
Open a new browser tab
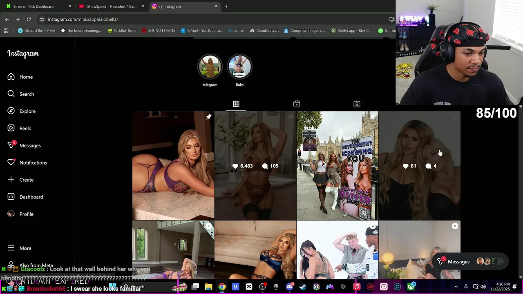pyautogui.click(x=227, y=6)
